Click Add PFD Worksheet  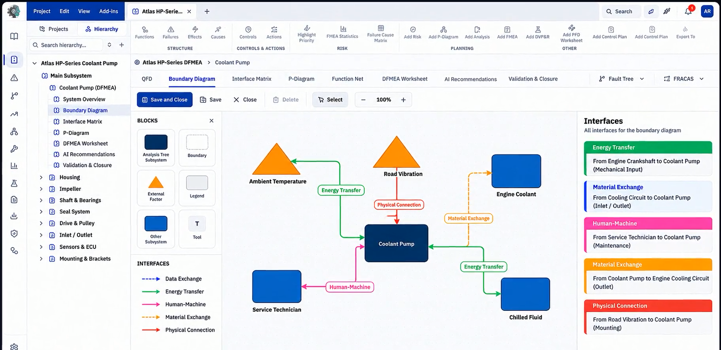pos(571,33)
